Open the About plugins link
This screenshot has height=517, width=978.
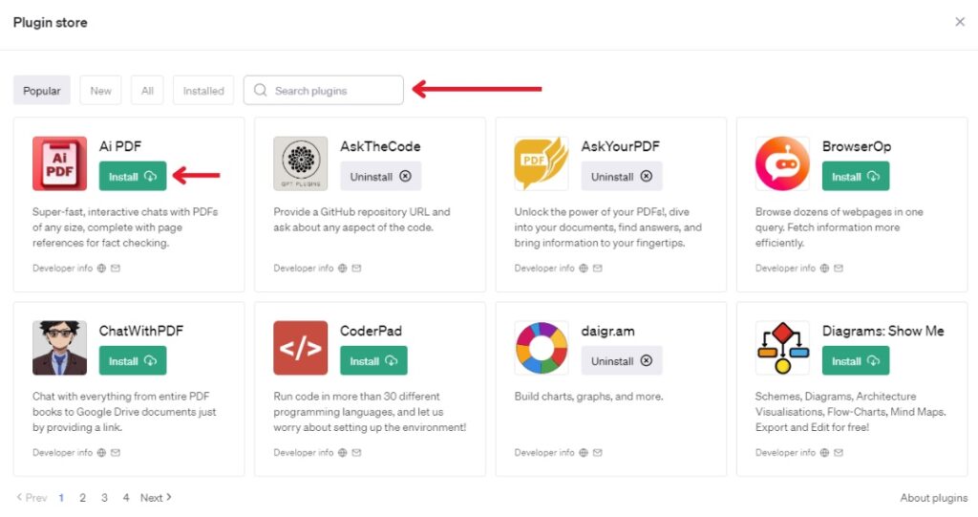(x=934, y=498)
